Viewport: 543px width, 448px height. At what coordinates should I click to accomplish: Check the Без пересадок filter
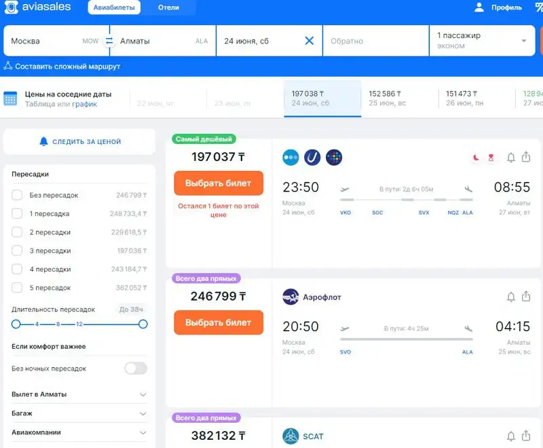click(17, 195)
